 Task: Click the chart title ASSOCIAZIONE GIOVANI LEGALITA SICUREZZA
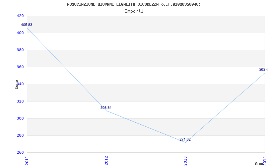pos(134,4)
